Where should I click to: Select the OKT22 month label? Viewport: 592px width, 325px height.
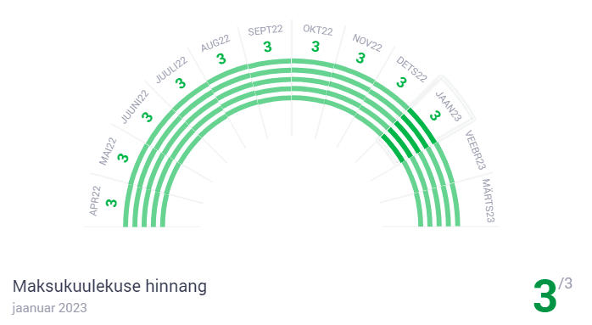point(318,30)
